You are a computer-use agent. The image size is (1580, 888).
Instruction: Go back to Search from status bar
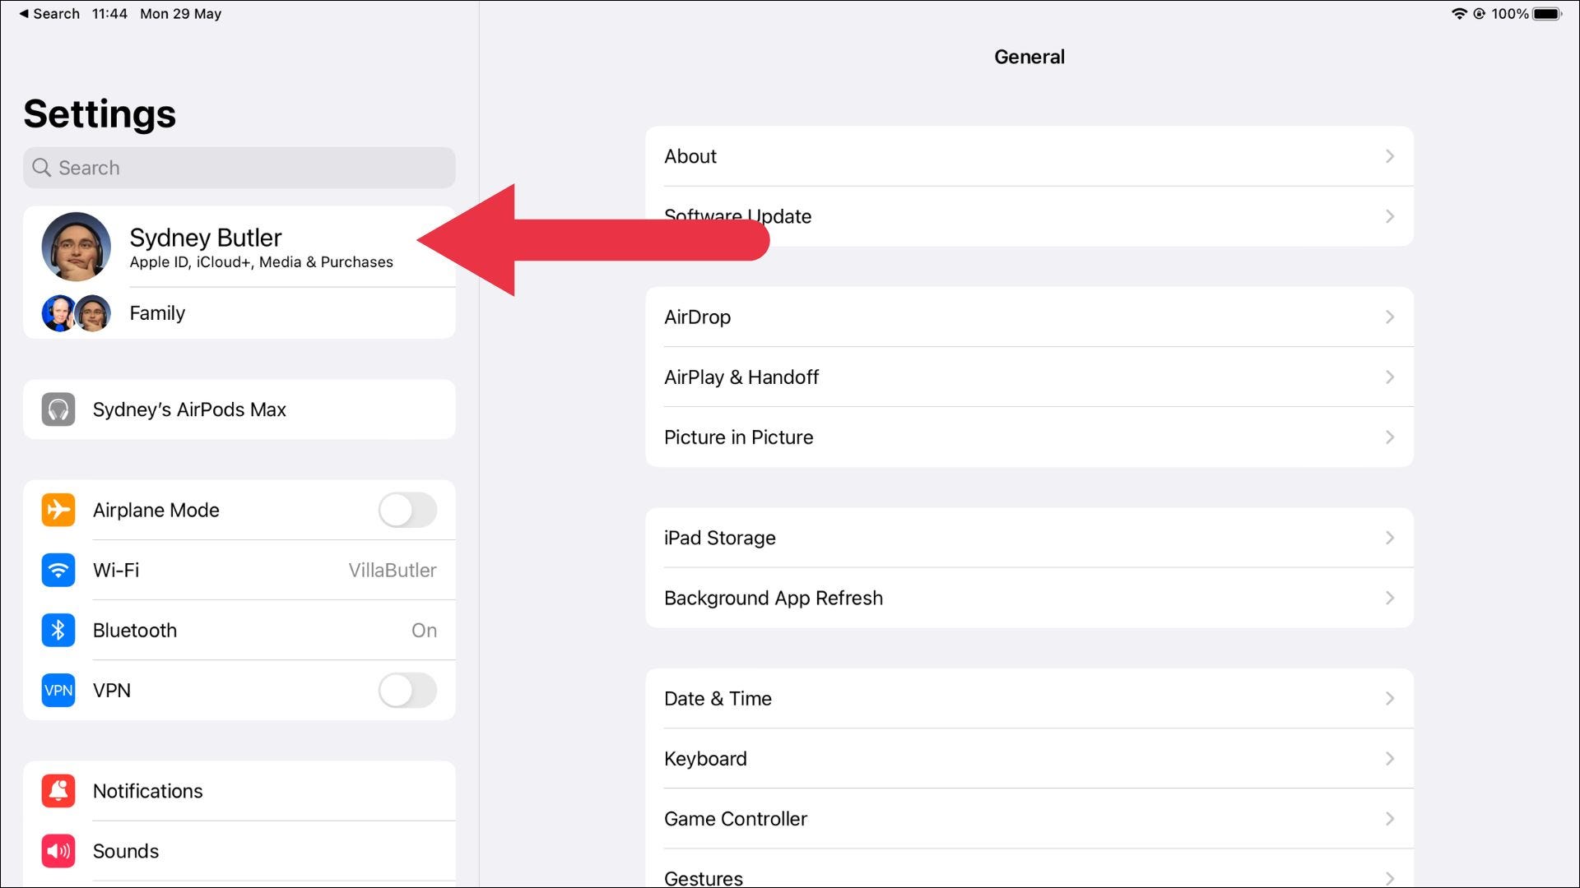49,14
